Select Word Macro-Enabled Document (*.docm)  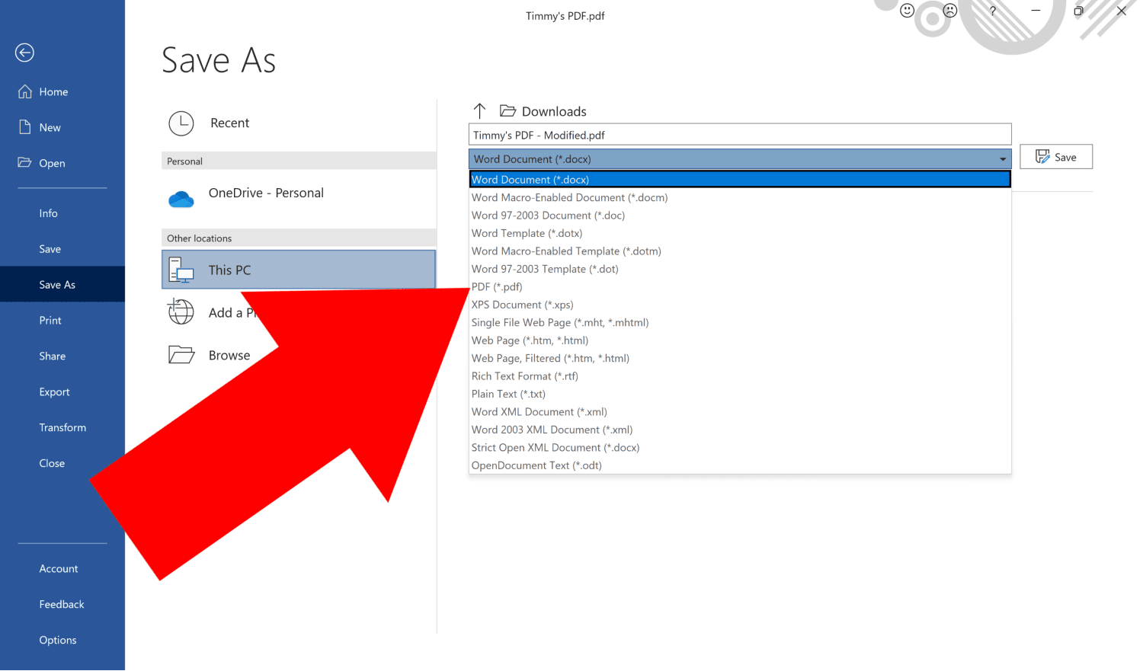(569, 197)
